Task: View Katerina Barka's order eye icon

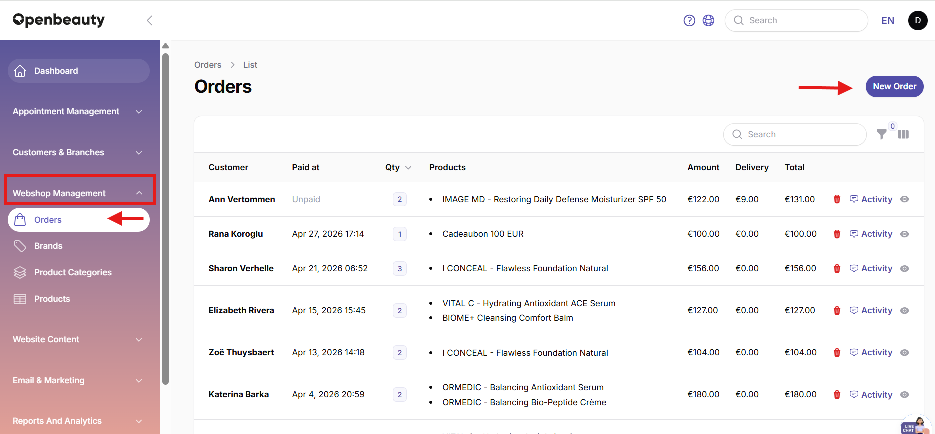Action: tap(904, 395)
